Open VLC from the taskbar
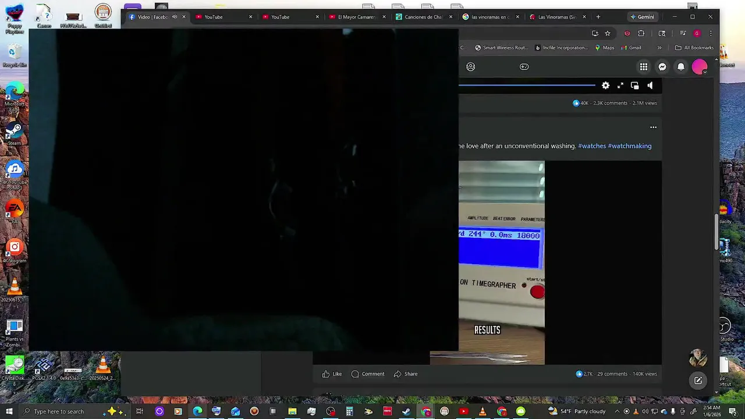 tap(482, 411)
